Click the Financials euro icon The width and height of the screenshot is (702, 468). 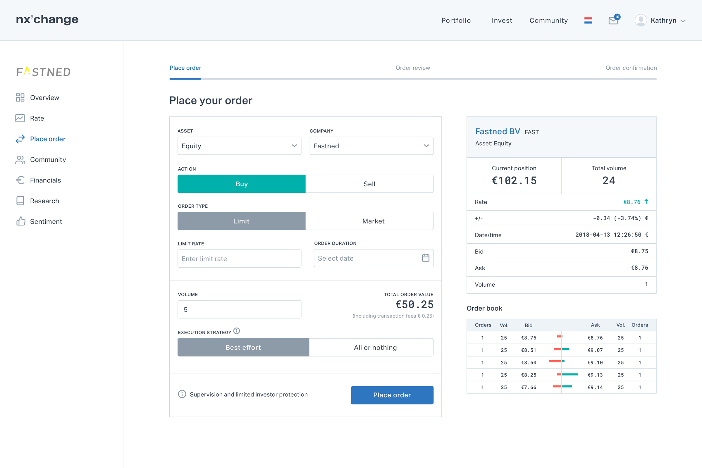click(20, 180)
